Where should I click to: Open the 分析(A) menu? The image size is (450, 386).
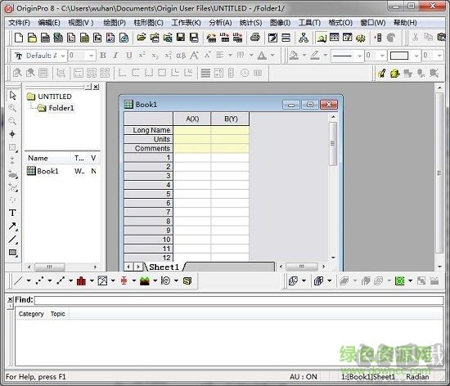(220, 23)
